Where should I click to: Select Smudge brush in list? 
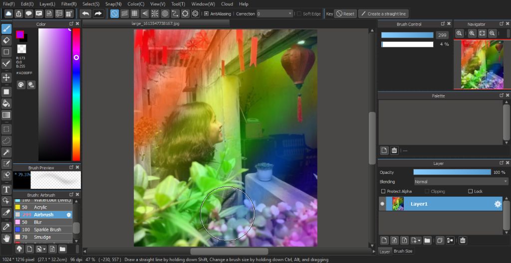pos(43,237)
